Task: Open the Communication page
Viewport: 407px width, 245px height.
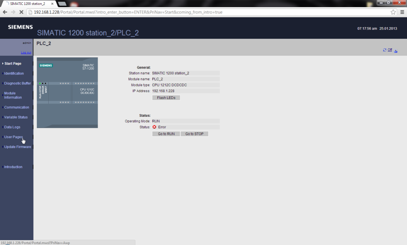Action: pyautogui.click(x=16, y=107)
